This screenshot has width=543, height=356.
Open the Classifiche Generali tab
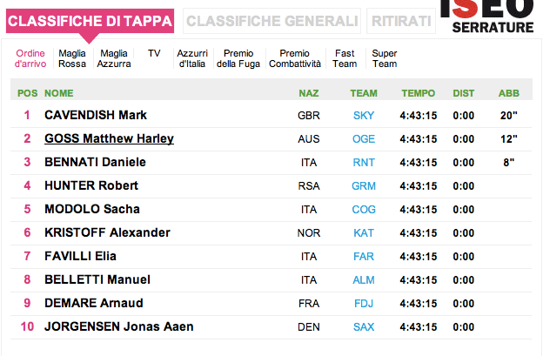point(271,21)
